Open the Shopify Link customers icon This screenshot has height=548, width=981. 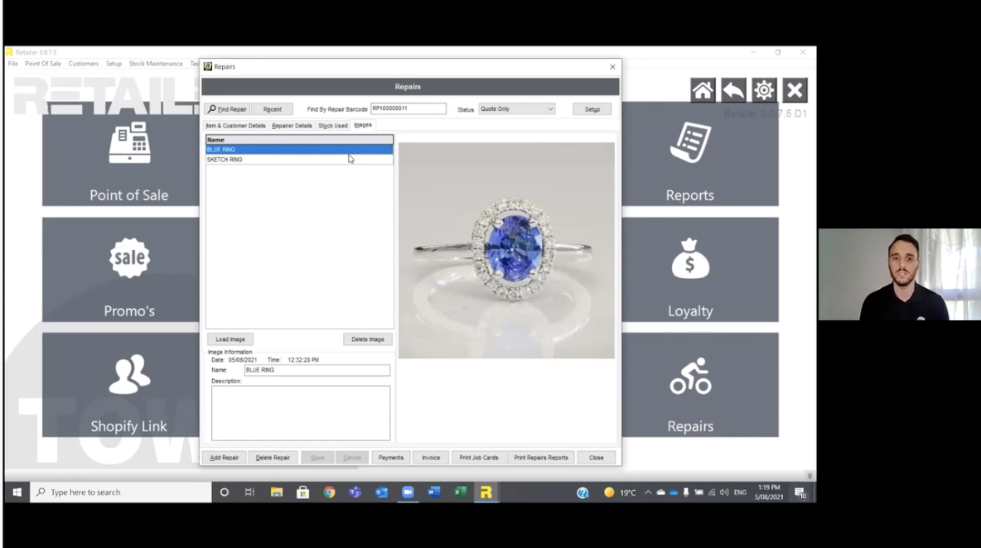128,374
